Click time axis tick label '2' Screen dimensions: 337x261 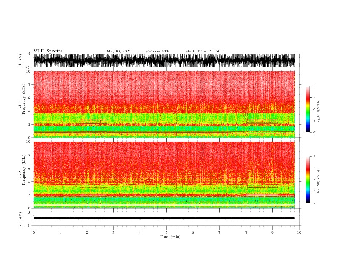(87, 232)
